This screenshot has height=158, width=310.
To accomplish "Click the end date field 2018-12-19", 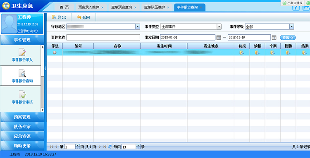I will [249, 37].
